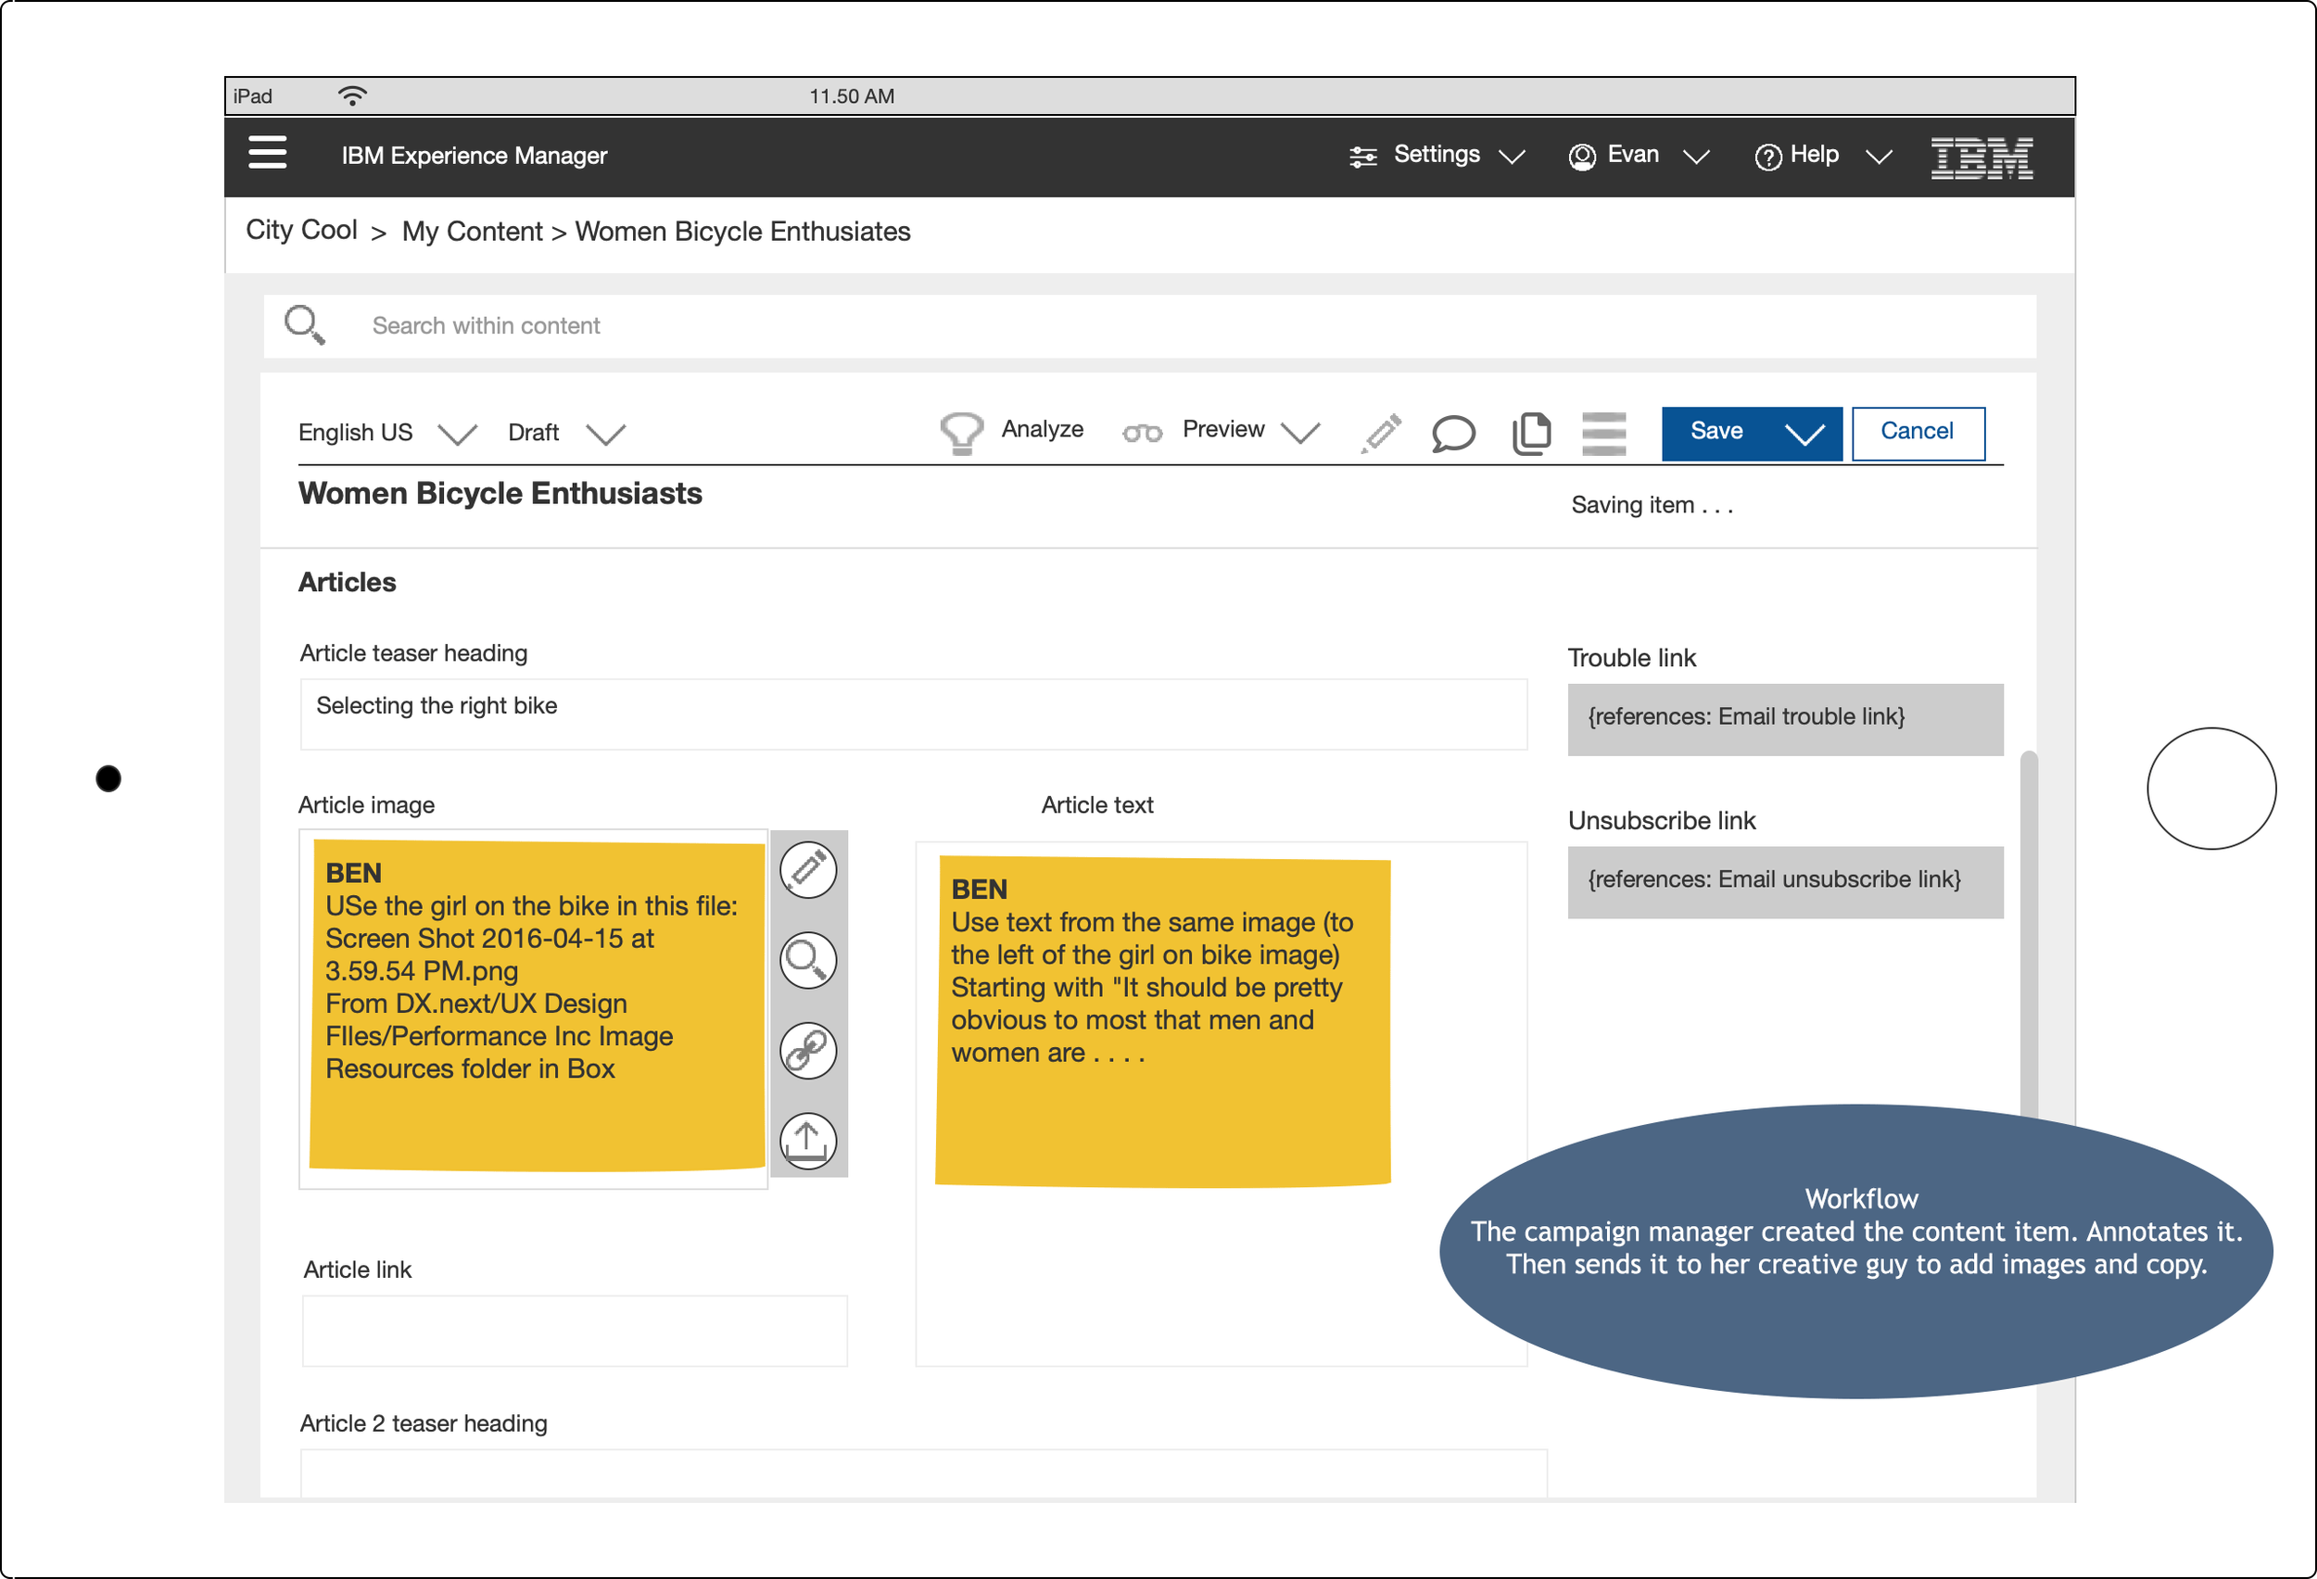Edit article image with pencil circle icon
This screenshot has height=1579, width=2317.
pyautogui.click(x=807, y=869)
